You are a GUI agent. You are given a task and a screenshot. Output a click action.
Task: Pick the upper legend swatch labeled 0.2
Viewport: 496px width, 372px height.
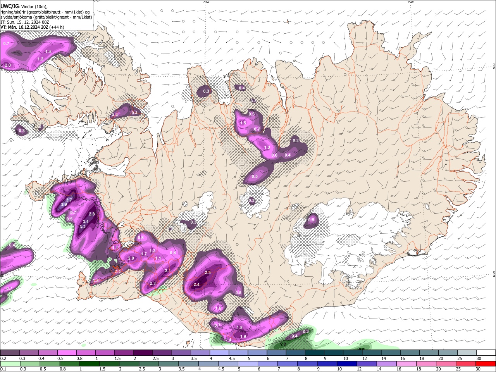tap(10, 353)
